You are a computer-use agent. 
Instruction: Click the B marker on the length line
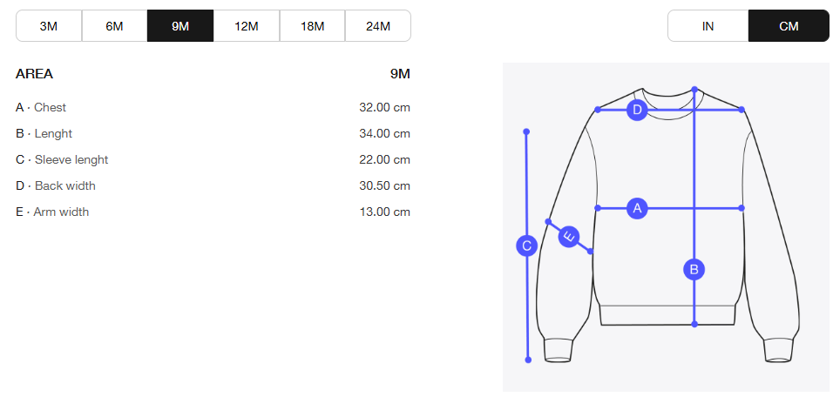point(694,269)
